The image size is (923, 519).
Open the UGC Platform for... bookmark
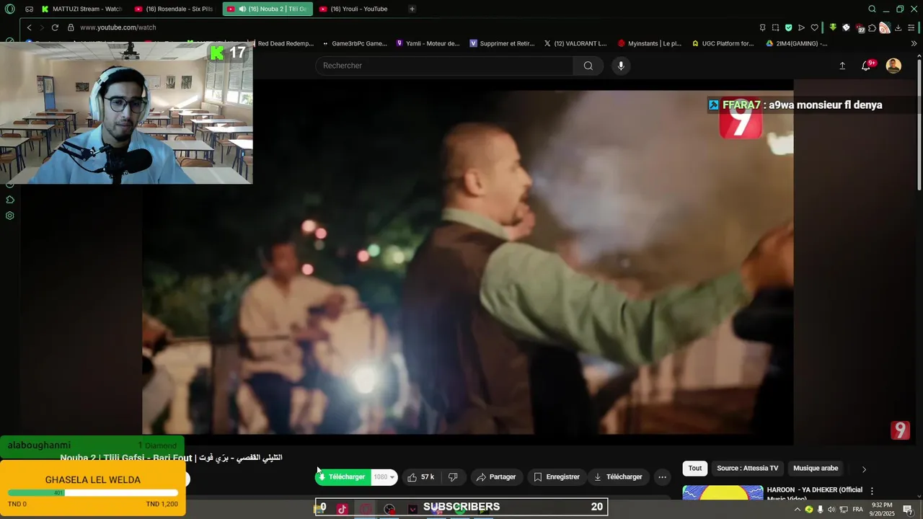tap(723, 43)
